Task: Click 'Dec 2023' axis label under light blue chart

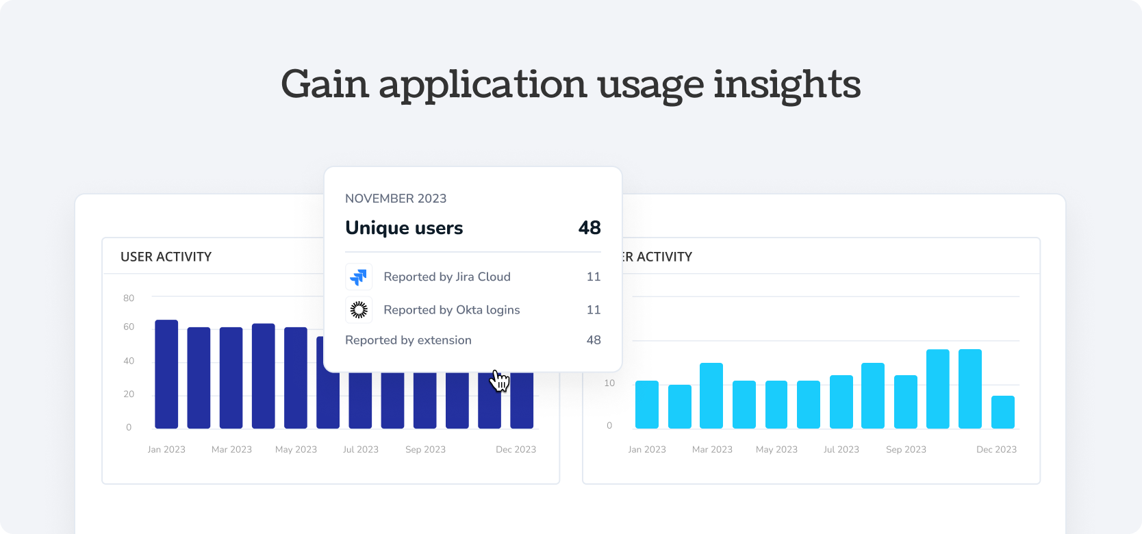Action: pos(996,450)
